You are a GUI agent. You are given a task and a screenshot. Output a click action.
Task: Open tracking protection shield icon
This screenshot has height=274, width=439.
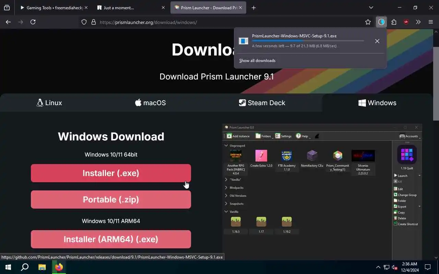click(x=84, y=22)
